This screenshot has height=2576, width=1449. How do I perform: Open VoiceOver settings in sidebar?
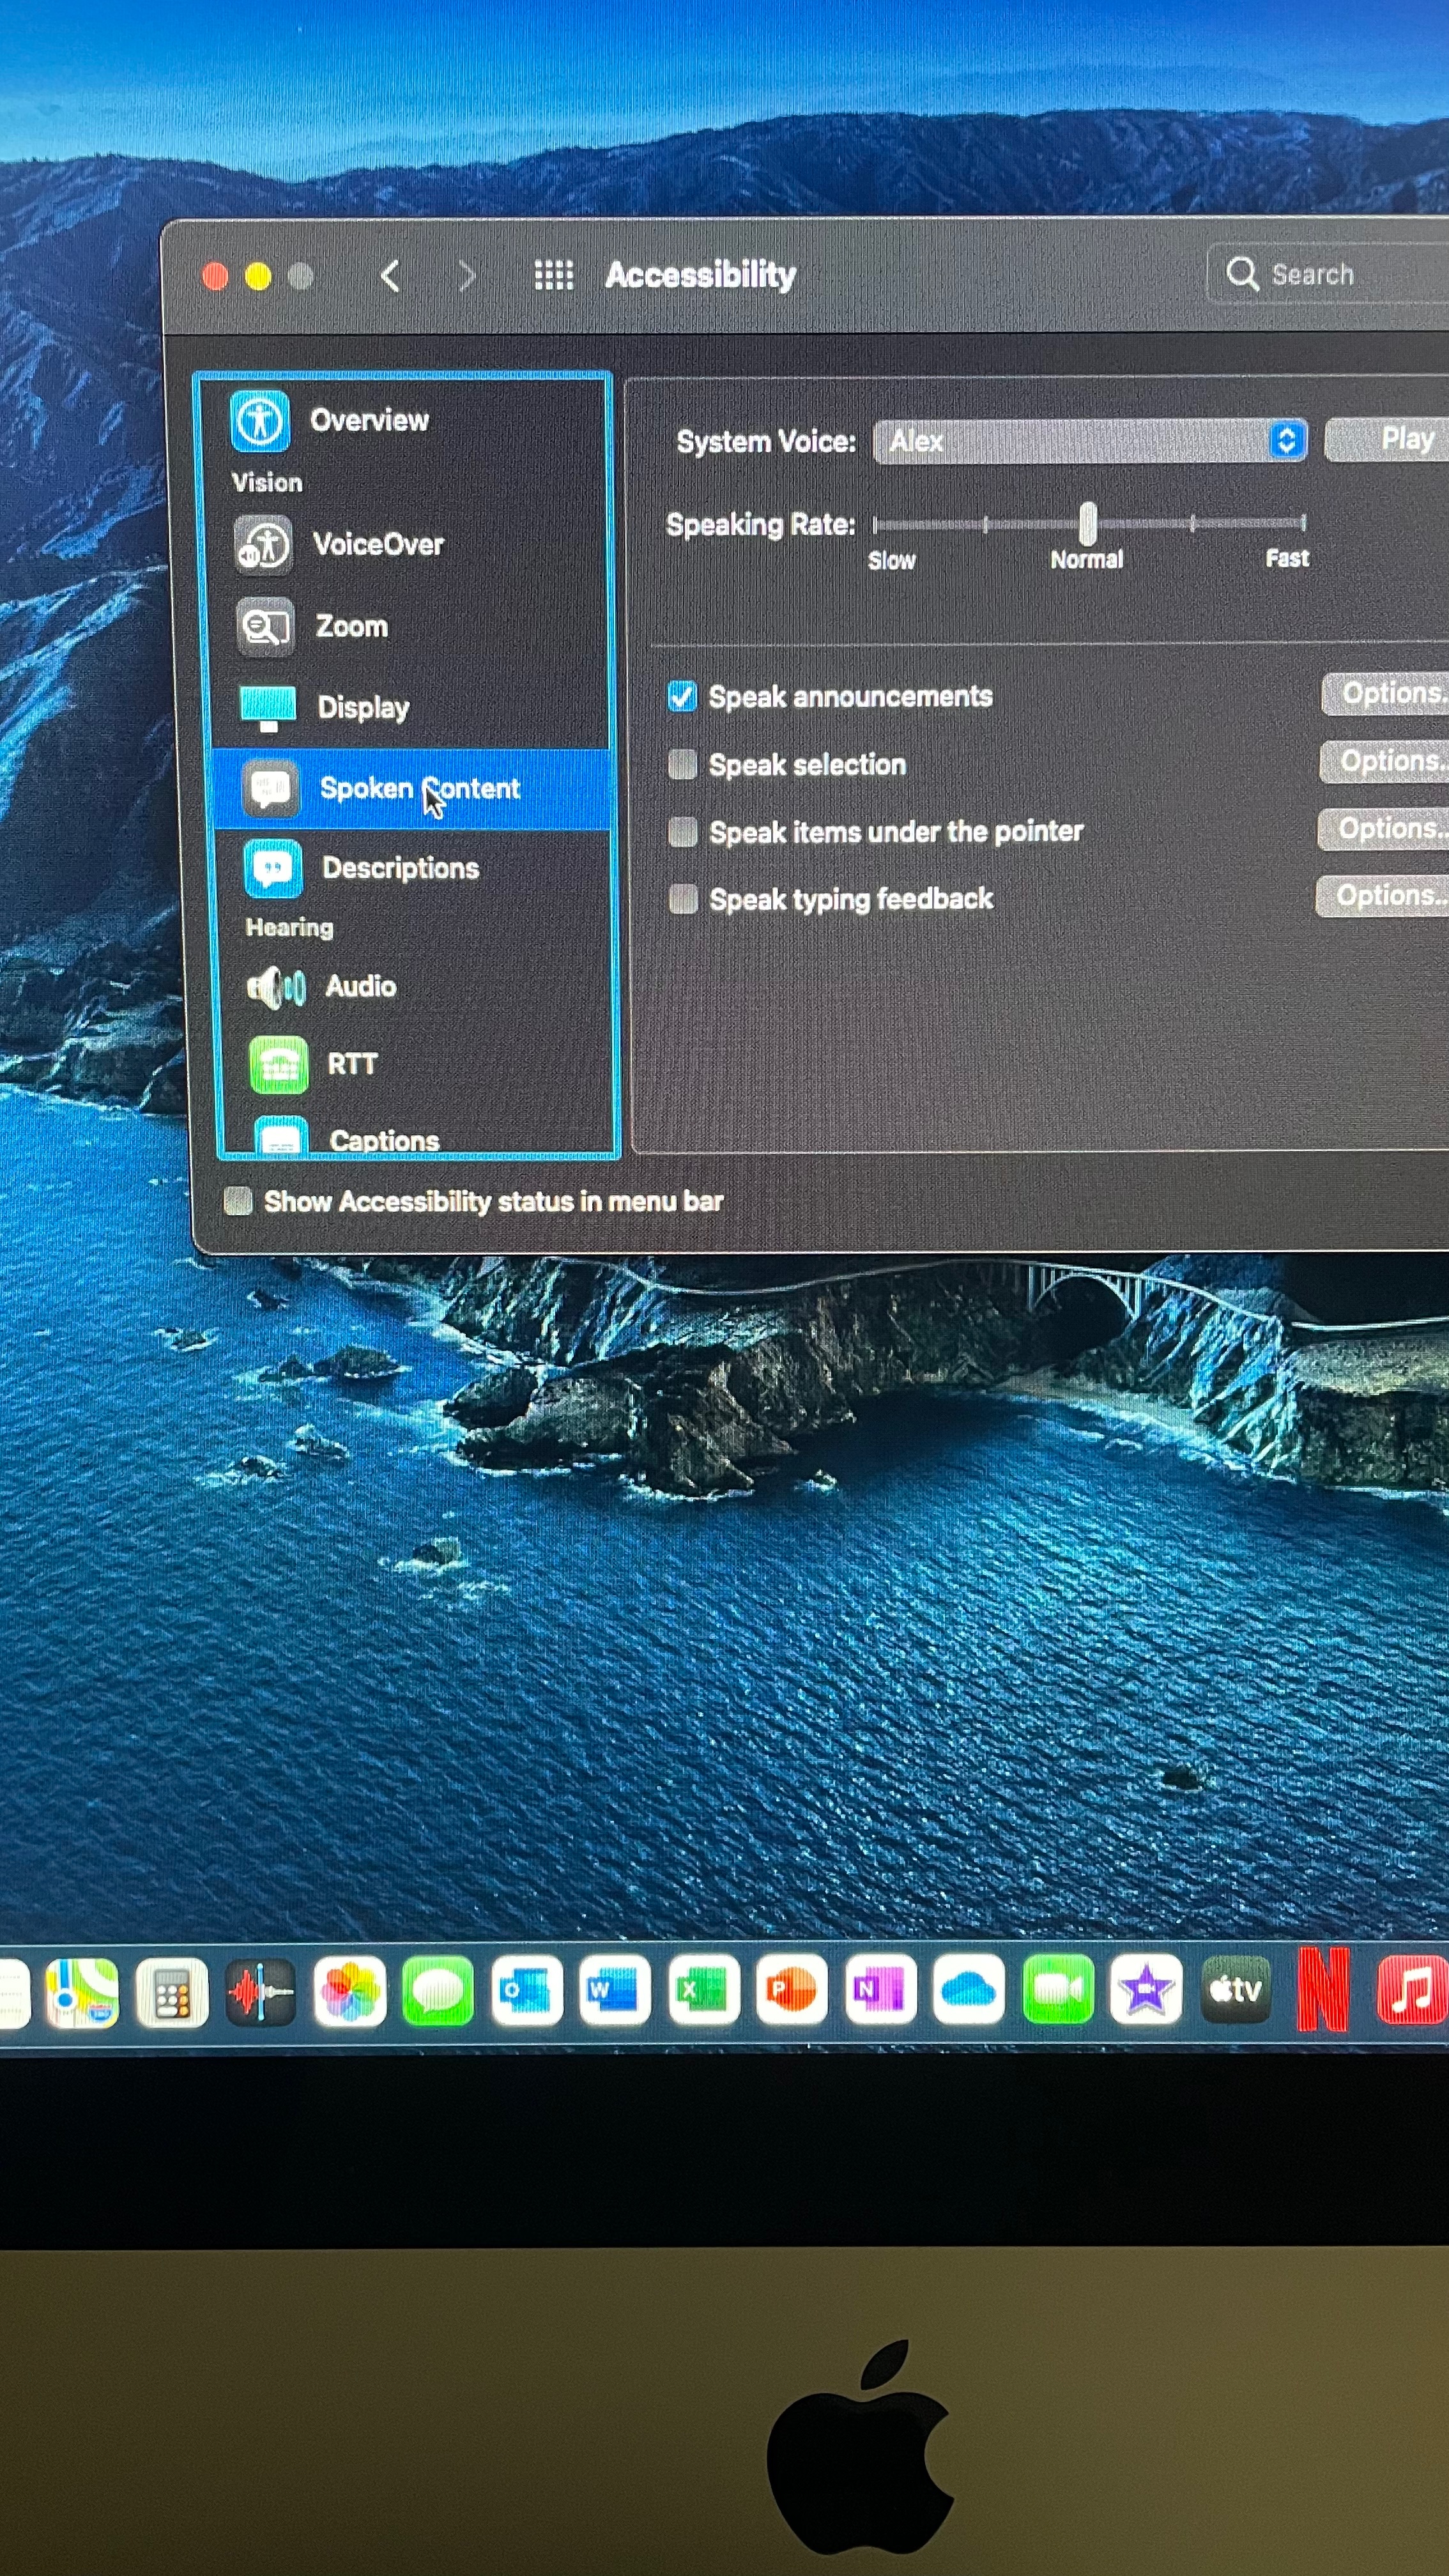[x=377, y=545]
